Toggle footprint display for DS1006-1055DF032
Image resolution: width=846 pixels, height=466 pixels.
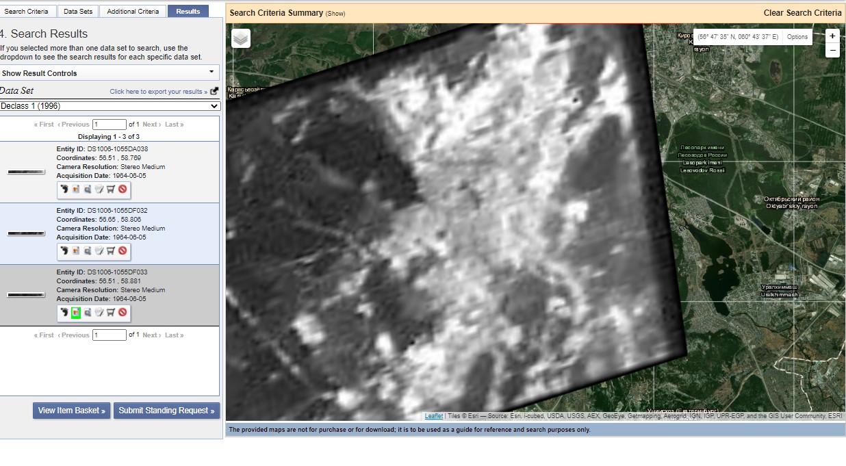point(64,251)
